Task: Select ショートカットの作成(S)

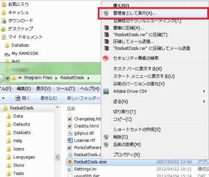Action: pyautogui.click(x=137, y=129)
